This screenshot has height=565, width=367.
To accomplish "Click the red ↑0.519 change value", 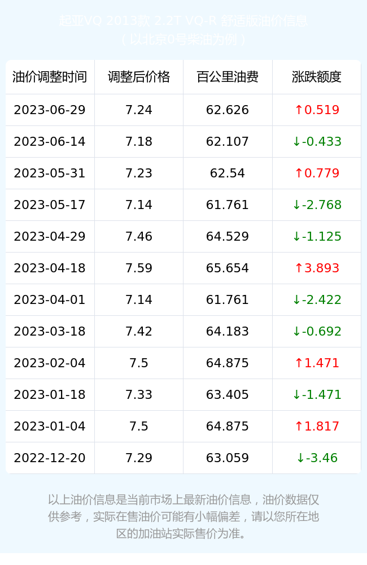I will pos(317,110).
